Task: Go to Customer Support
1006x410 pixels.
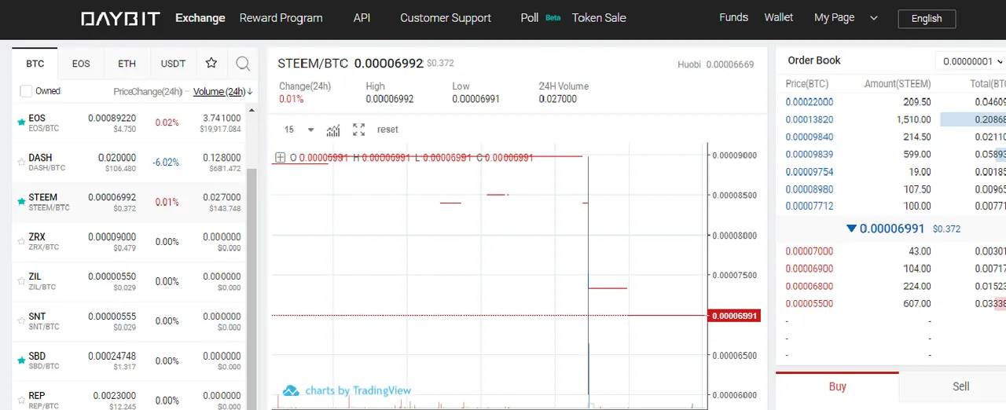Action: (446, 18)
